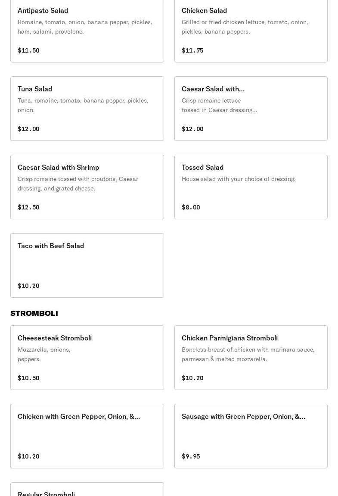
Task: Click the STROMBOLI section heading
Action: tap(34, 313)
